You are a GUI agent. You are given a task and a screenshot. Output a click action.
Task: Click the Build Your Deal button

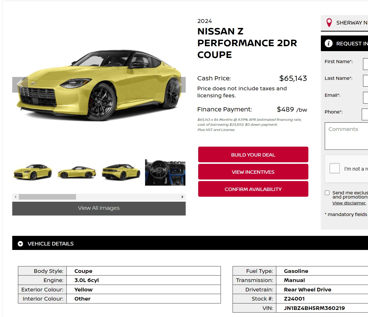[x=253, y=154]
